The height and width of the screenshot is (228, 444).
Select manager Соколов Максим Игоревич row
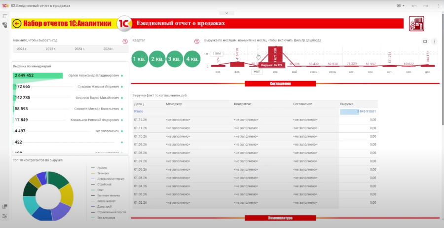click(68, 87)
